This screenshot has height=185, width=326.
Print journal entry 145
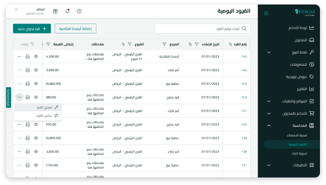(28, 57)
